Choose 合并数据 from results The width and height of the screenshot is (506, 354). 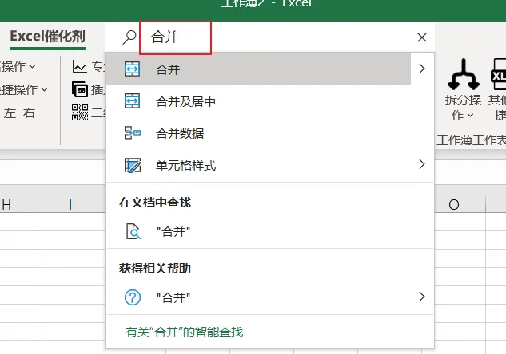[x=269, y=133]
